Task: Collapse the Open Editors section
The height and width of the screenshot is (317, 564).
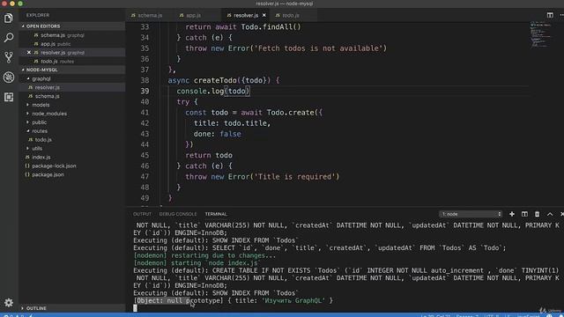Action: (x=72, y=26)
